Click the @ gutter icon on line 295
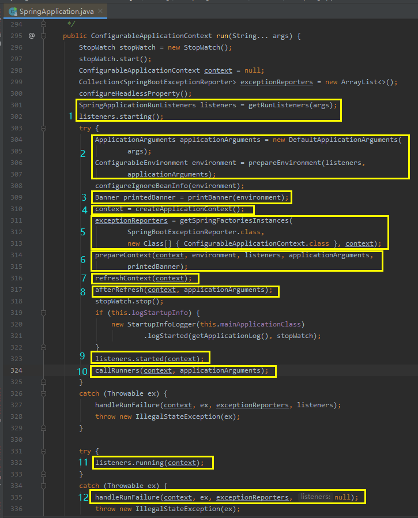The width and height of the screenshot is (418, 518). (32, 36)
